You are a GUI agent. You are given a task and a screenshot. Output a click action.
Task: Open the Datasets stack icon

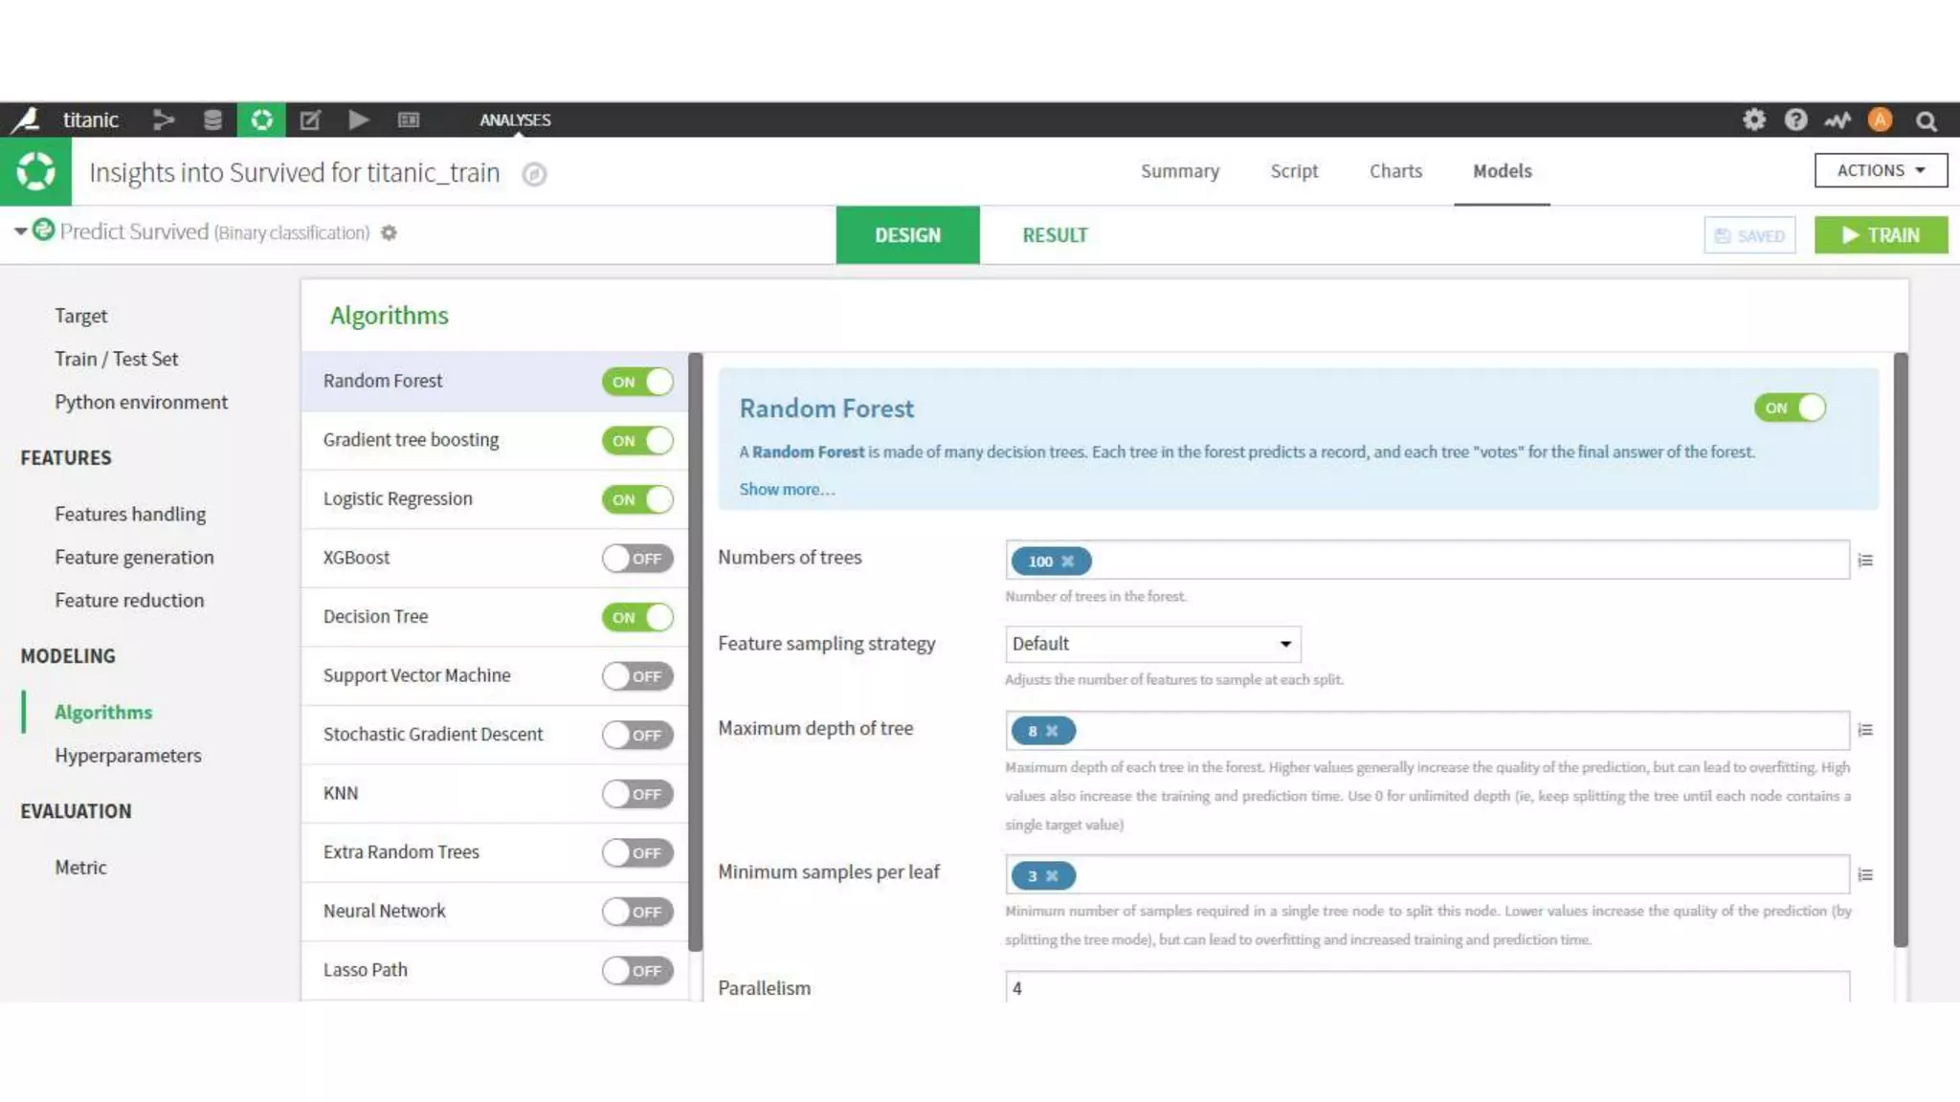pyautogui.click(x=212, y=120)
